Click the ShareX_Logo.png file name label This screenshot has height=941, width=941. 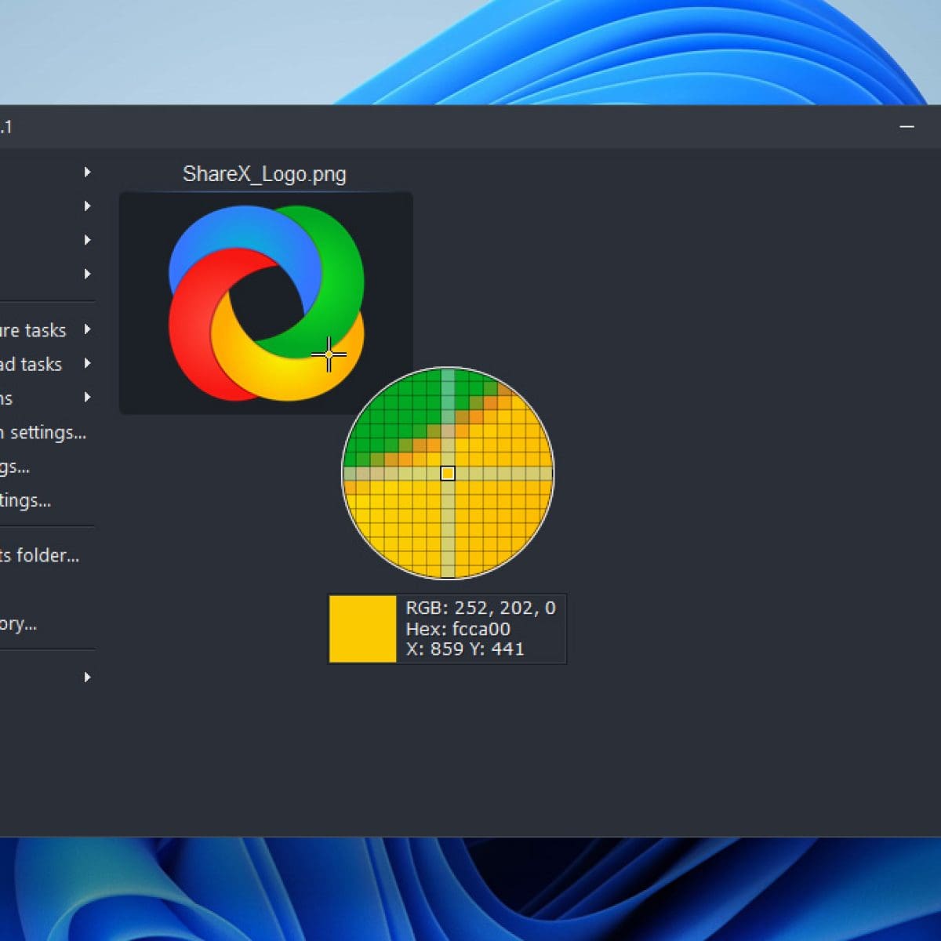point(264,174)
